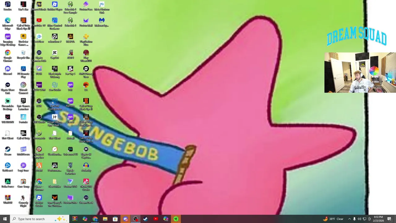Open Roblox Player desktop shortcut

(55, 6)
